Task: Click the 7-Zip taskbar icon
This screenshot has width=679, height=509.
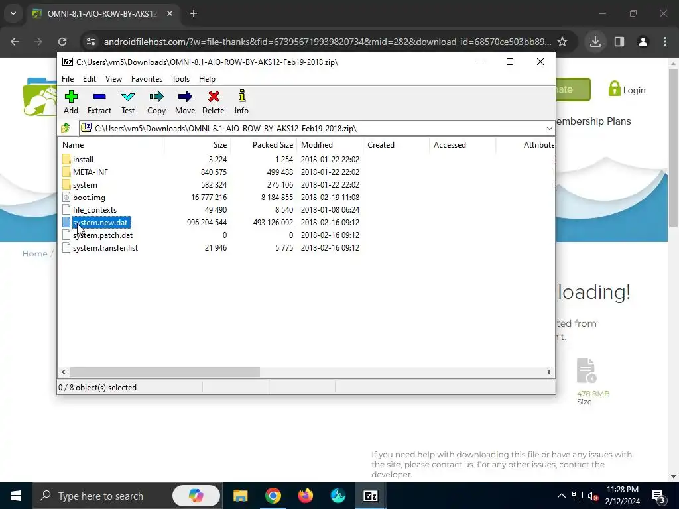Action: click(x=370, y=496)
